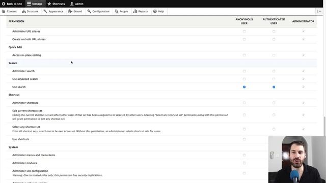Click the Quick Edit section heading
The width and height of the screenshot is (326, 183).
tap(15, 47)
